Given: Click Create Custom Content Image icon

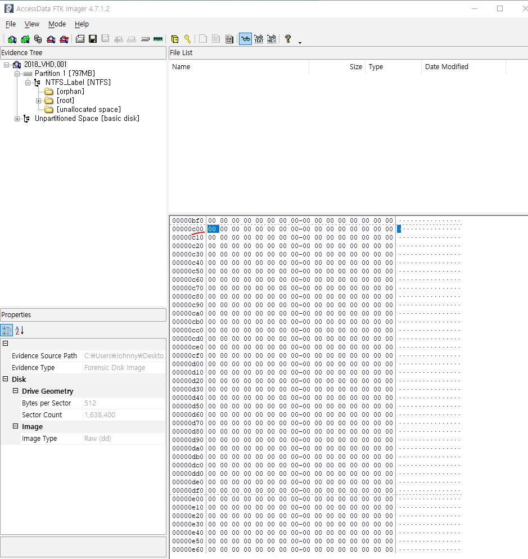Looking at the screenshot, I should (132, 39).
